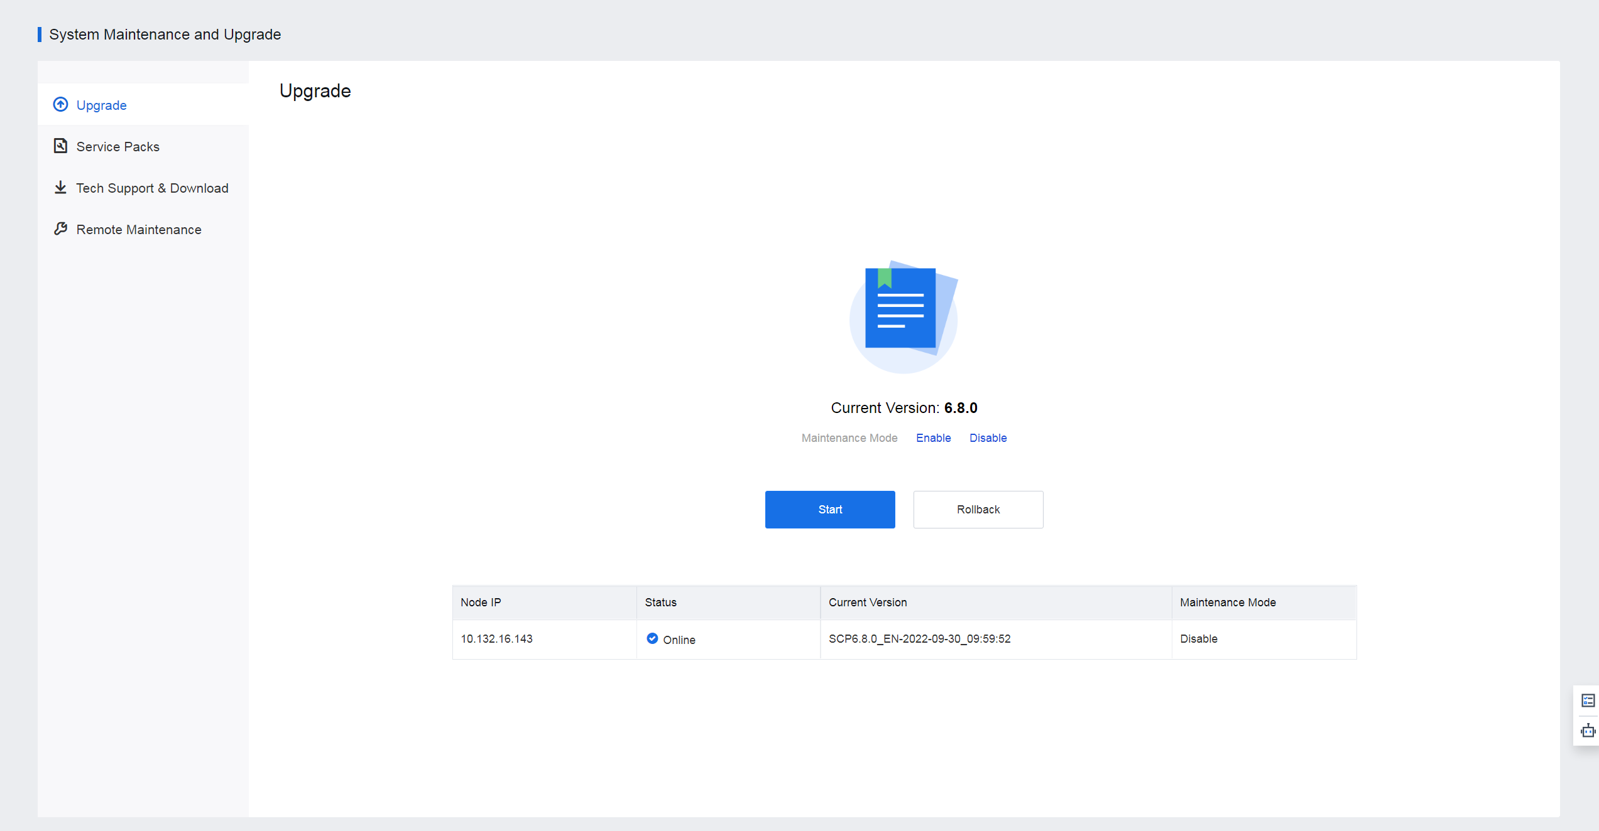
Task: Click the Tech Support download arrow icon
Action: coord(60,188)
